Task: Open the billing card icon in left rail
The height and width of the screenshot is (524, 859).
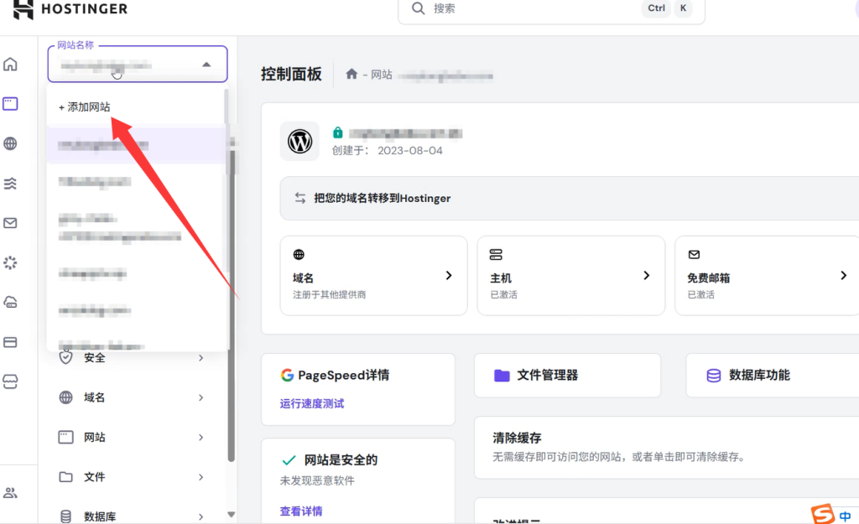Action: (x=10, y=342)
